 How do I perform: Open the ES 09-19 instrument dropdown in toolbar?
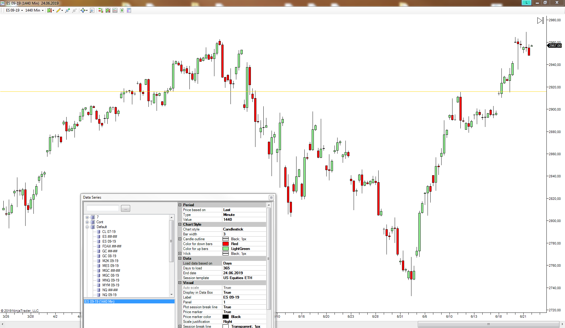pos(14,10)
